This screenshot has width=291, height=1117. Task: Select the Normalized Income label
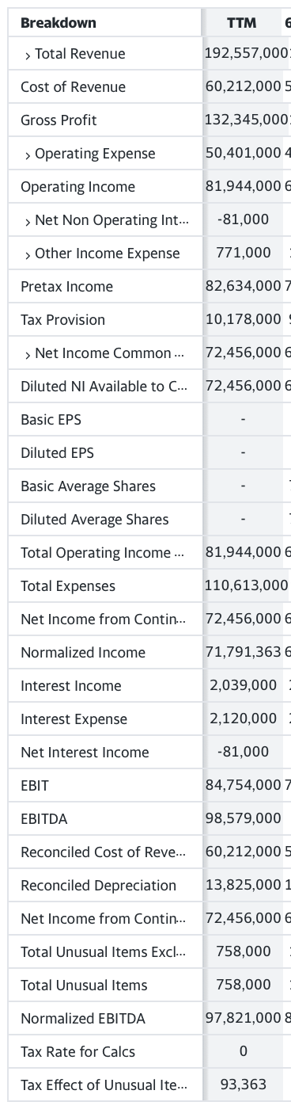pyautogui.click(x=83, y=653)
